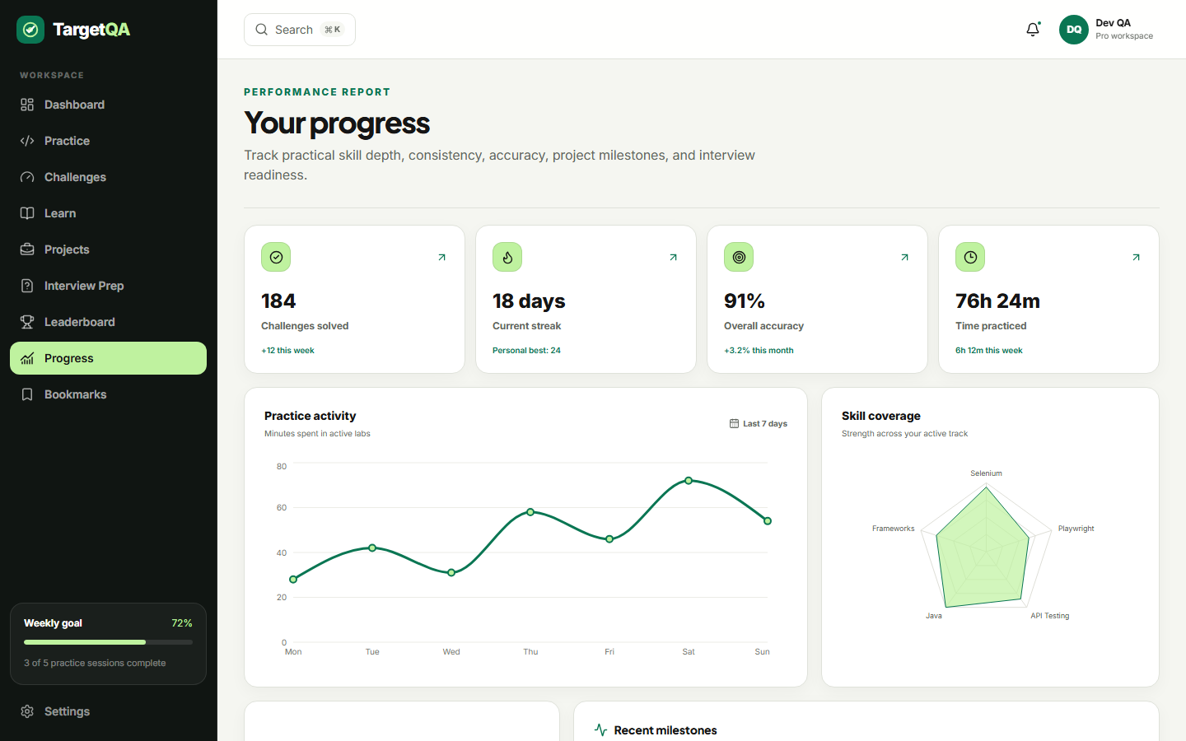Click the Search field
The width and height of the screenshot is (1186, 741).
coord(300,30)
